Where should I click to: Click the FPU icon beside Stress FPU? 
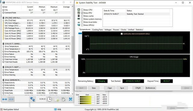[x=79, y=13]
